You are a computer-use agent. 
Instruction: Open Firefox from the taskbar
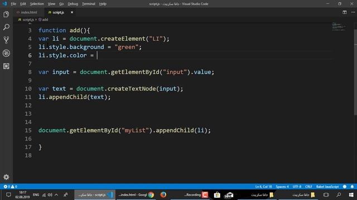[x=163, y=195]
